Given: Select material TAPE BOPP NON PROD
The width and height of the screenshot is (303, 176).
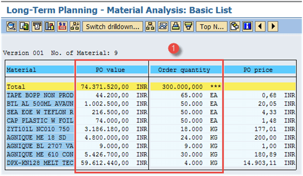Looking at the screenshot, I should click(x=40, y=95).
